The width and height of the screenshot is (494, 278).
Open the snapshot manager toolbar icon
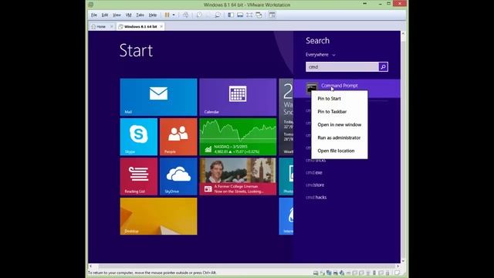[218, 15]
